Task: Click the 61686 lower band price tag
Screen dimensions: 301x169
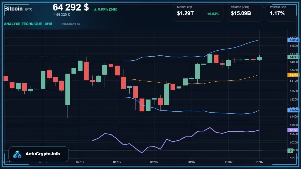Action: point(293,110)
